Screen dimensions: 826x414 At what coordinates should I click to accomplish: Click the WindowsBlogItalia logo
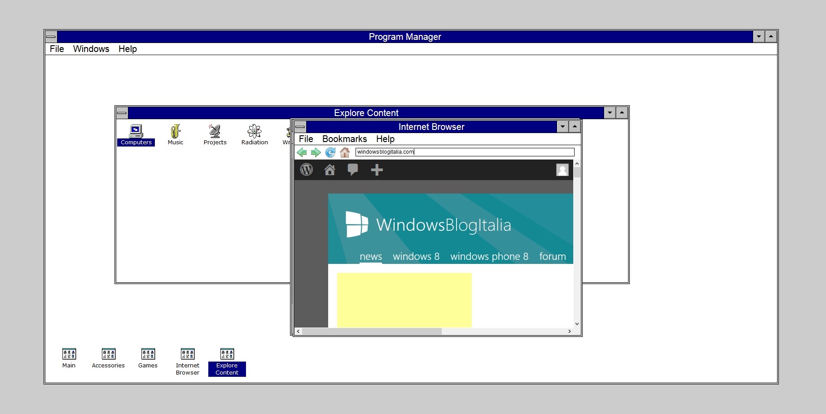[429, 224]
